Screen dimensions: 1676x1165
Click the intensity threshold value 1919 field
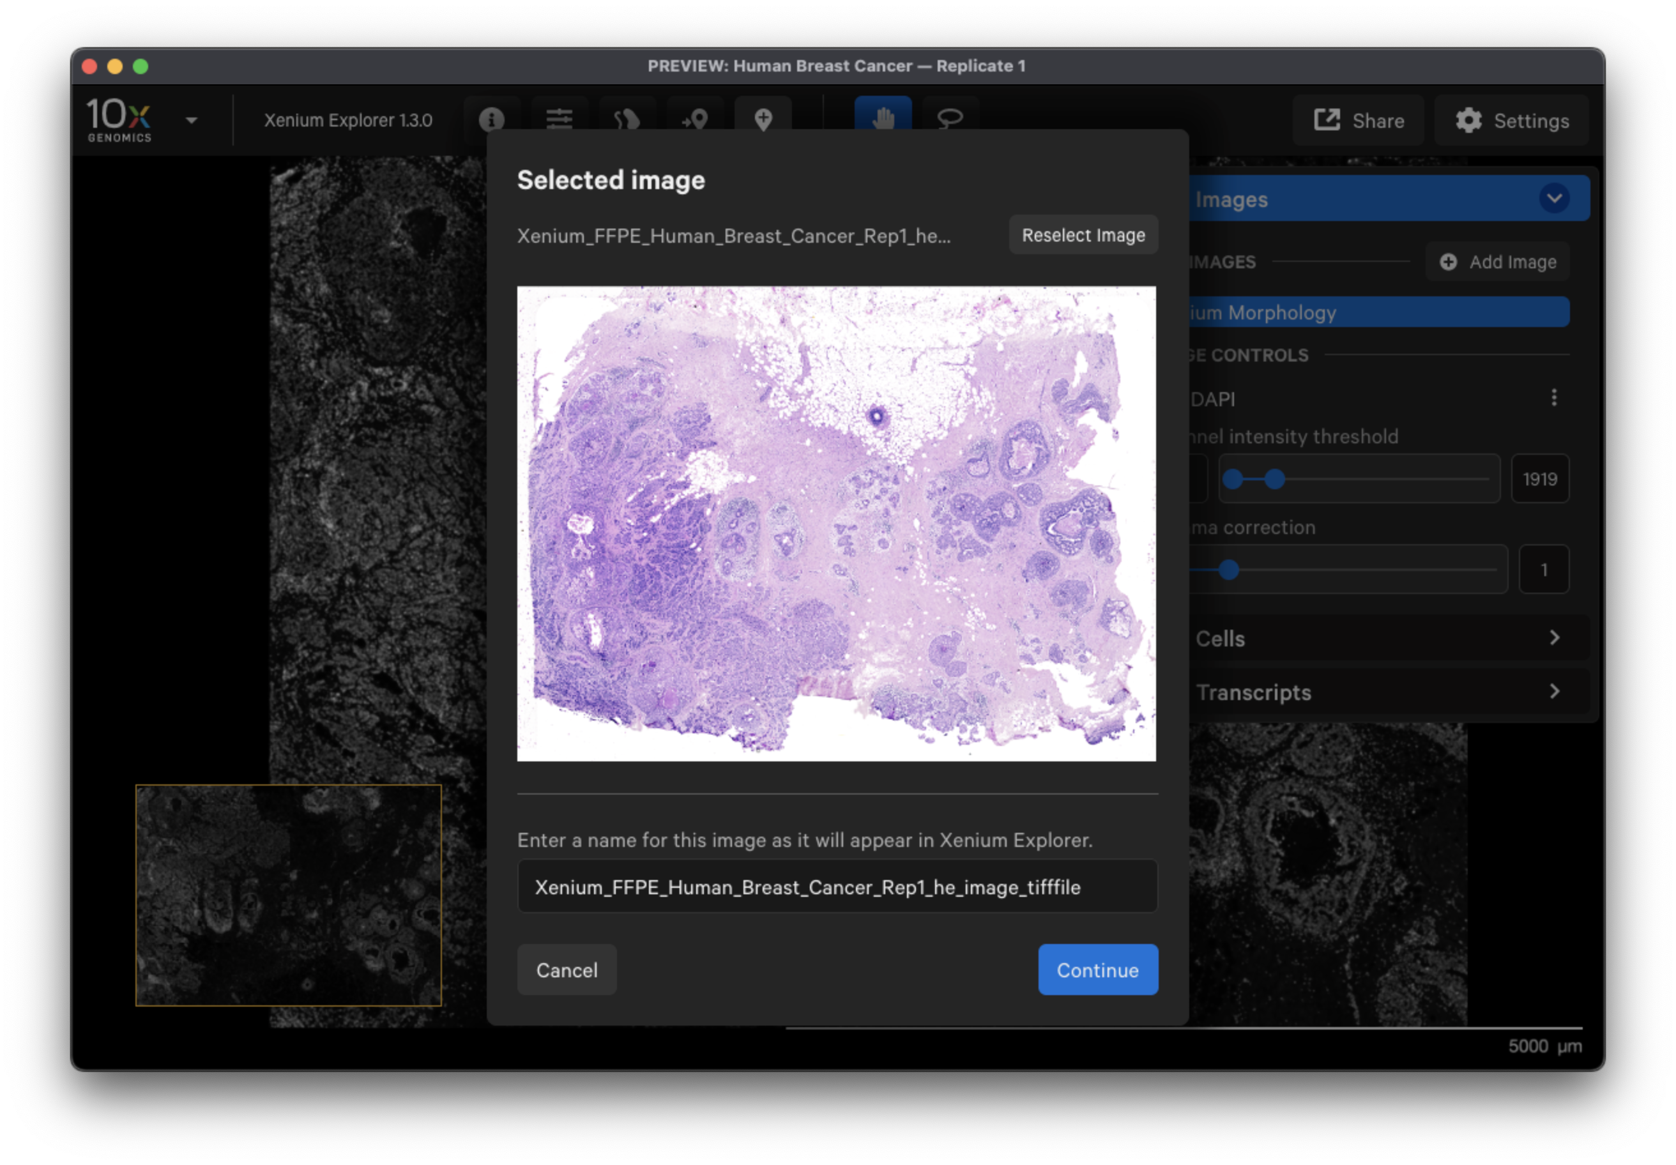(1540, 479)
